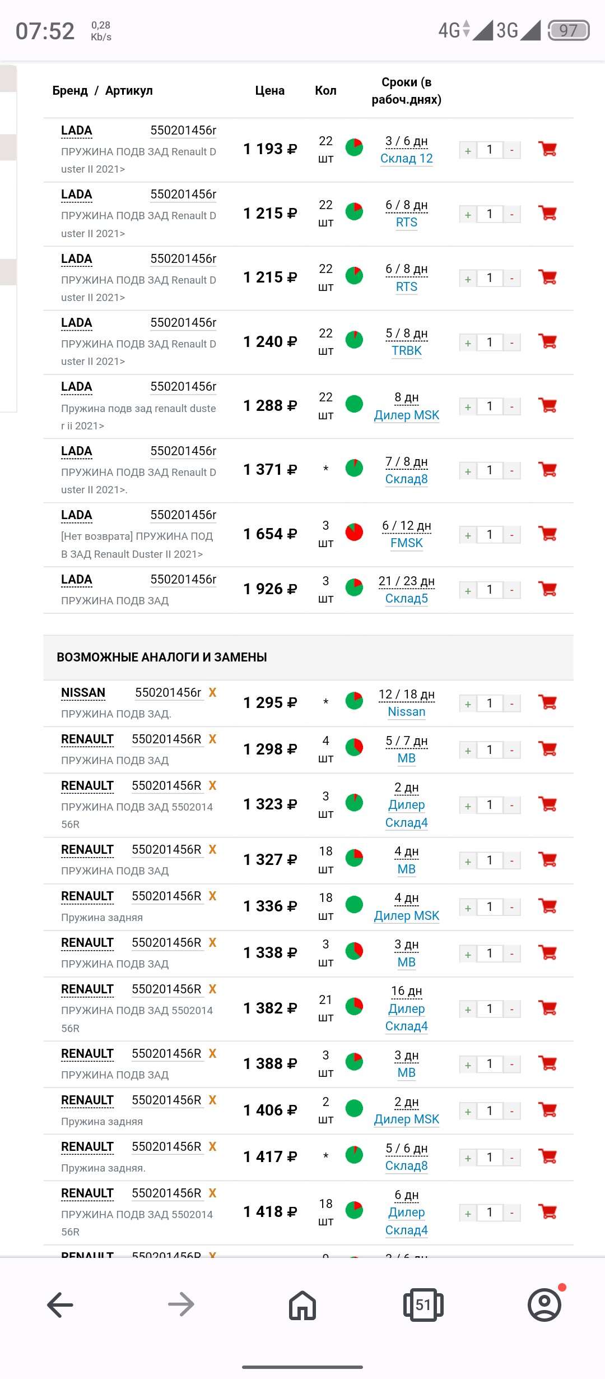Sort by the Цена column header
Screen dimensions: 605x1379
(270, 90)
